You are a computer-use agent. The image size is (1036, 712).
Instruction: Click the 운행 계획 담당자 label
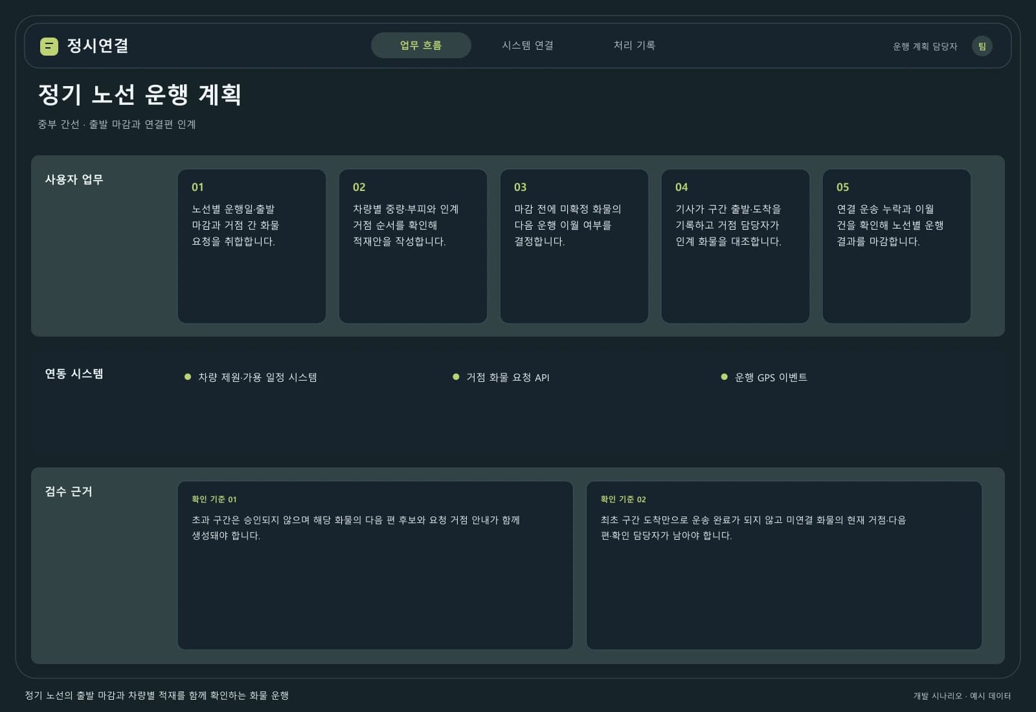pos(925,47)
